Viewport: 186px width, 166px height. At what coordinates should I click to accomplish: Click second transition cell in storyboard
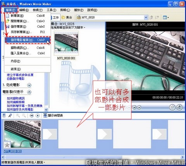(105, 134)
